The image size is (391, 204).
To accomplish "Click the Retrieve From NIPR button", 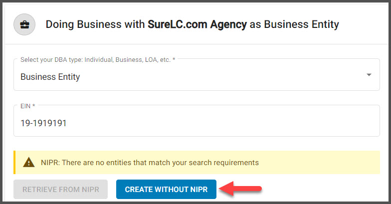I will 61,190.
